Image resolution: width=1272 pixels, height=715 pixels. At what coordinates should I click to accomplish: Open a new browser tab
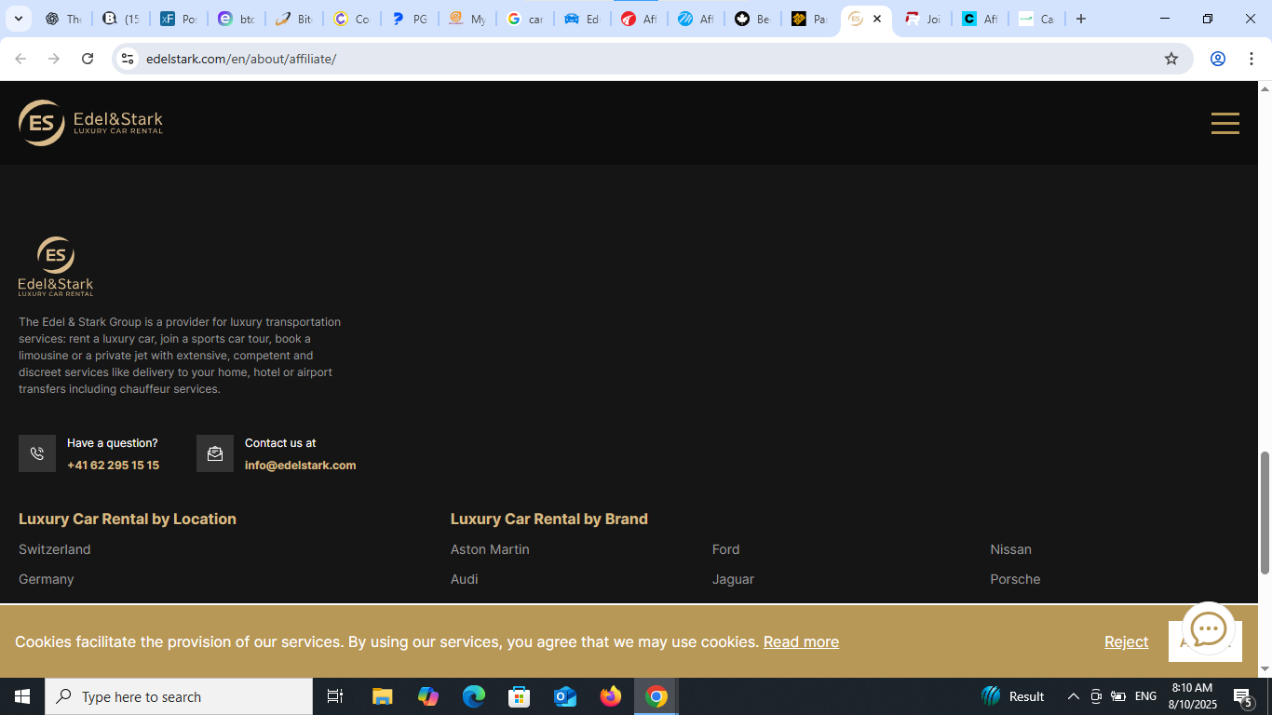(x=1081, y=19)
